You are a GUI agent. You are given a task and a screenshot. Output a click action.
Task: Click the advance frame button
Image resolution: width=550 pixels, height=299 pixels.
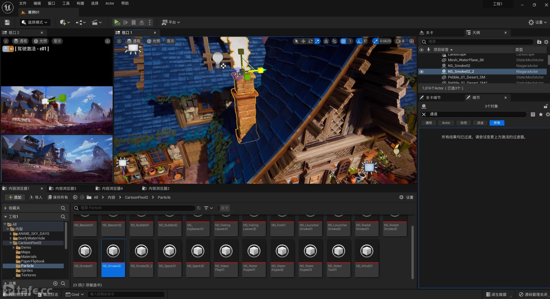pyautogui.click(x=126, y=22)
